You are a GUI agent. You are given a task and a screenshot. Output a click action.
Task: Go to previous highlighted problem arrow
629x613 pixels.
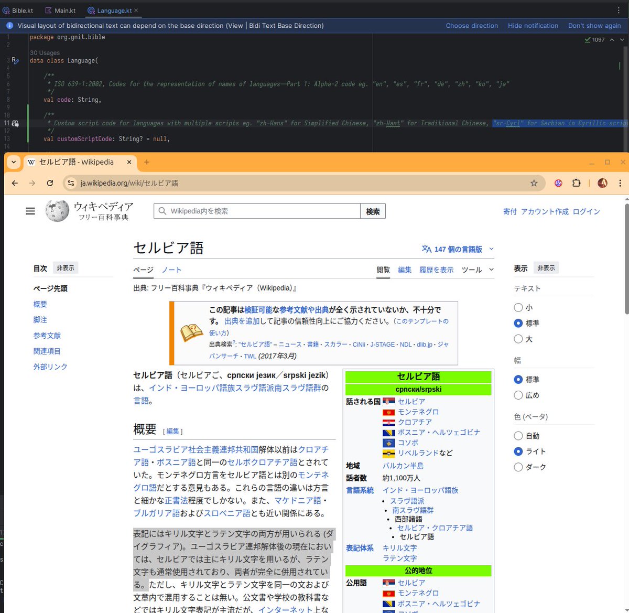(612, 40)
